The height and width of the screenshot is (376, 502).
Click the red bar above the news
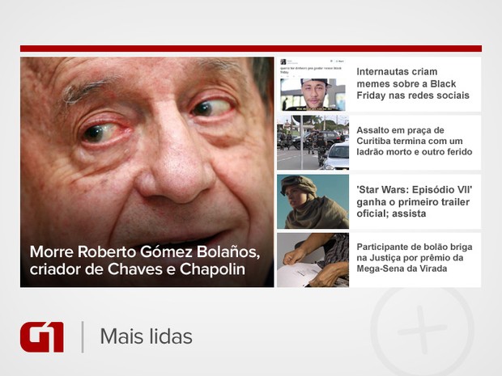pyautogui.click(x=251, y=49)
